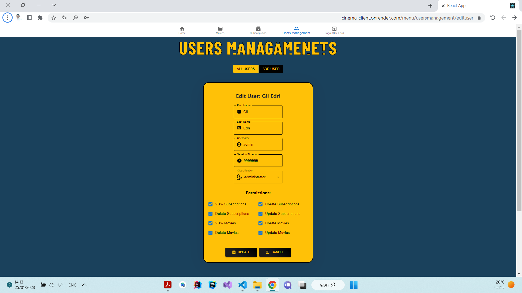Open the browser tab list chevron

(54, 5)
